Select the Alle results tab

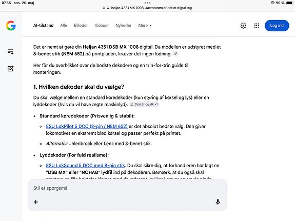(64, 26)
